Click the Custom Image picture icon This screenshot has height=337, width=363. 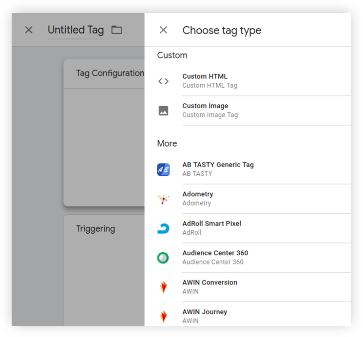(x=163, y=111)
